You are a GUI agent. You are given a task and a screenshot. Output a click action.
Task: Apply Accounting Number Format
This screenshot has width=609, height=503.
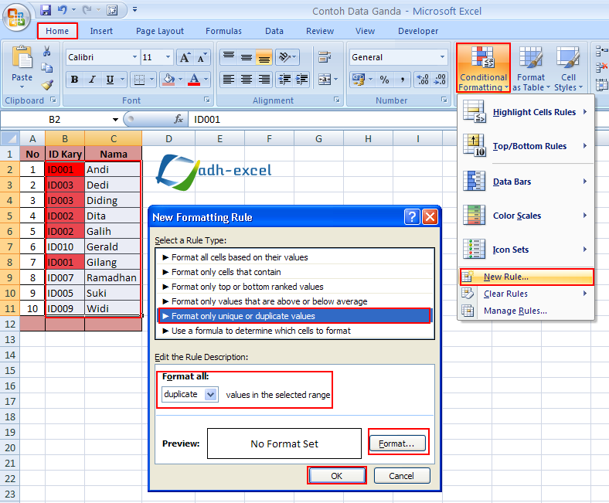click(358, 80)
